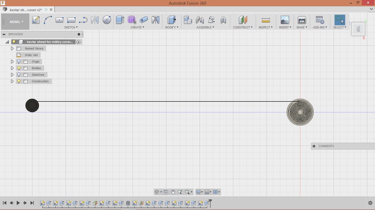Choose the Pipe create tool
This screenshot has width=375, height=210.
coord(144,20)
